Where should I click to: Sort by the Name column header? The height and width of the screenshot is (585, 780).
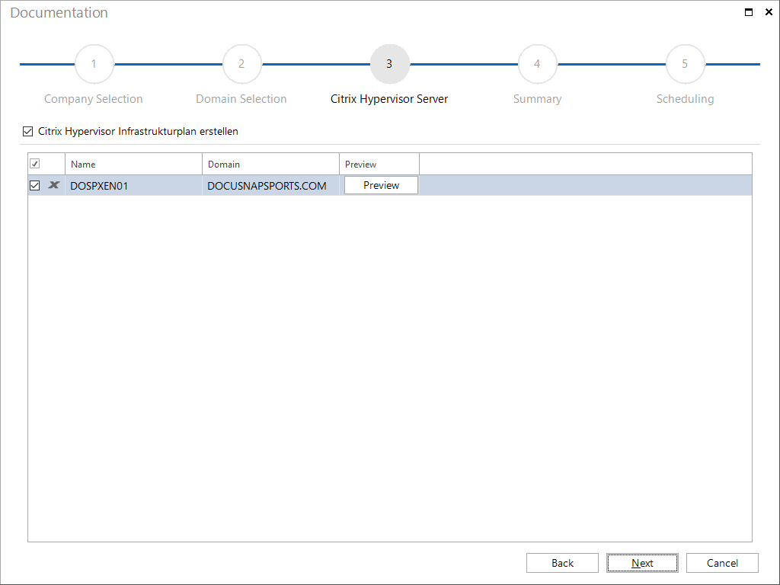pos(134,165)
